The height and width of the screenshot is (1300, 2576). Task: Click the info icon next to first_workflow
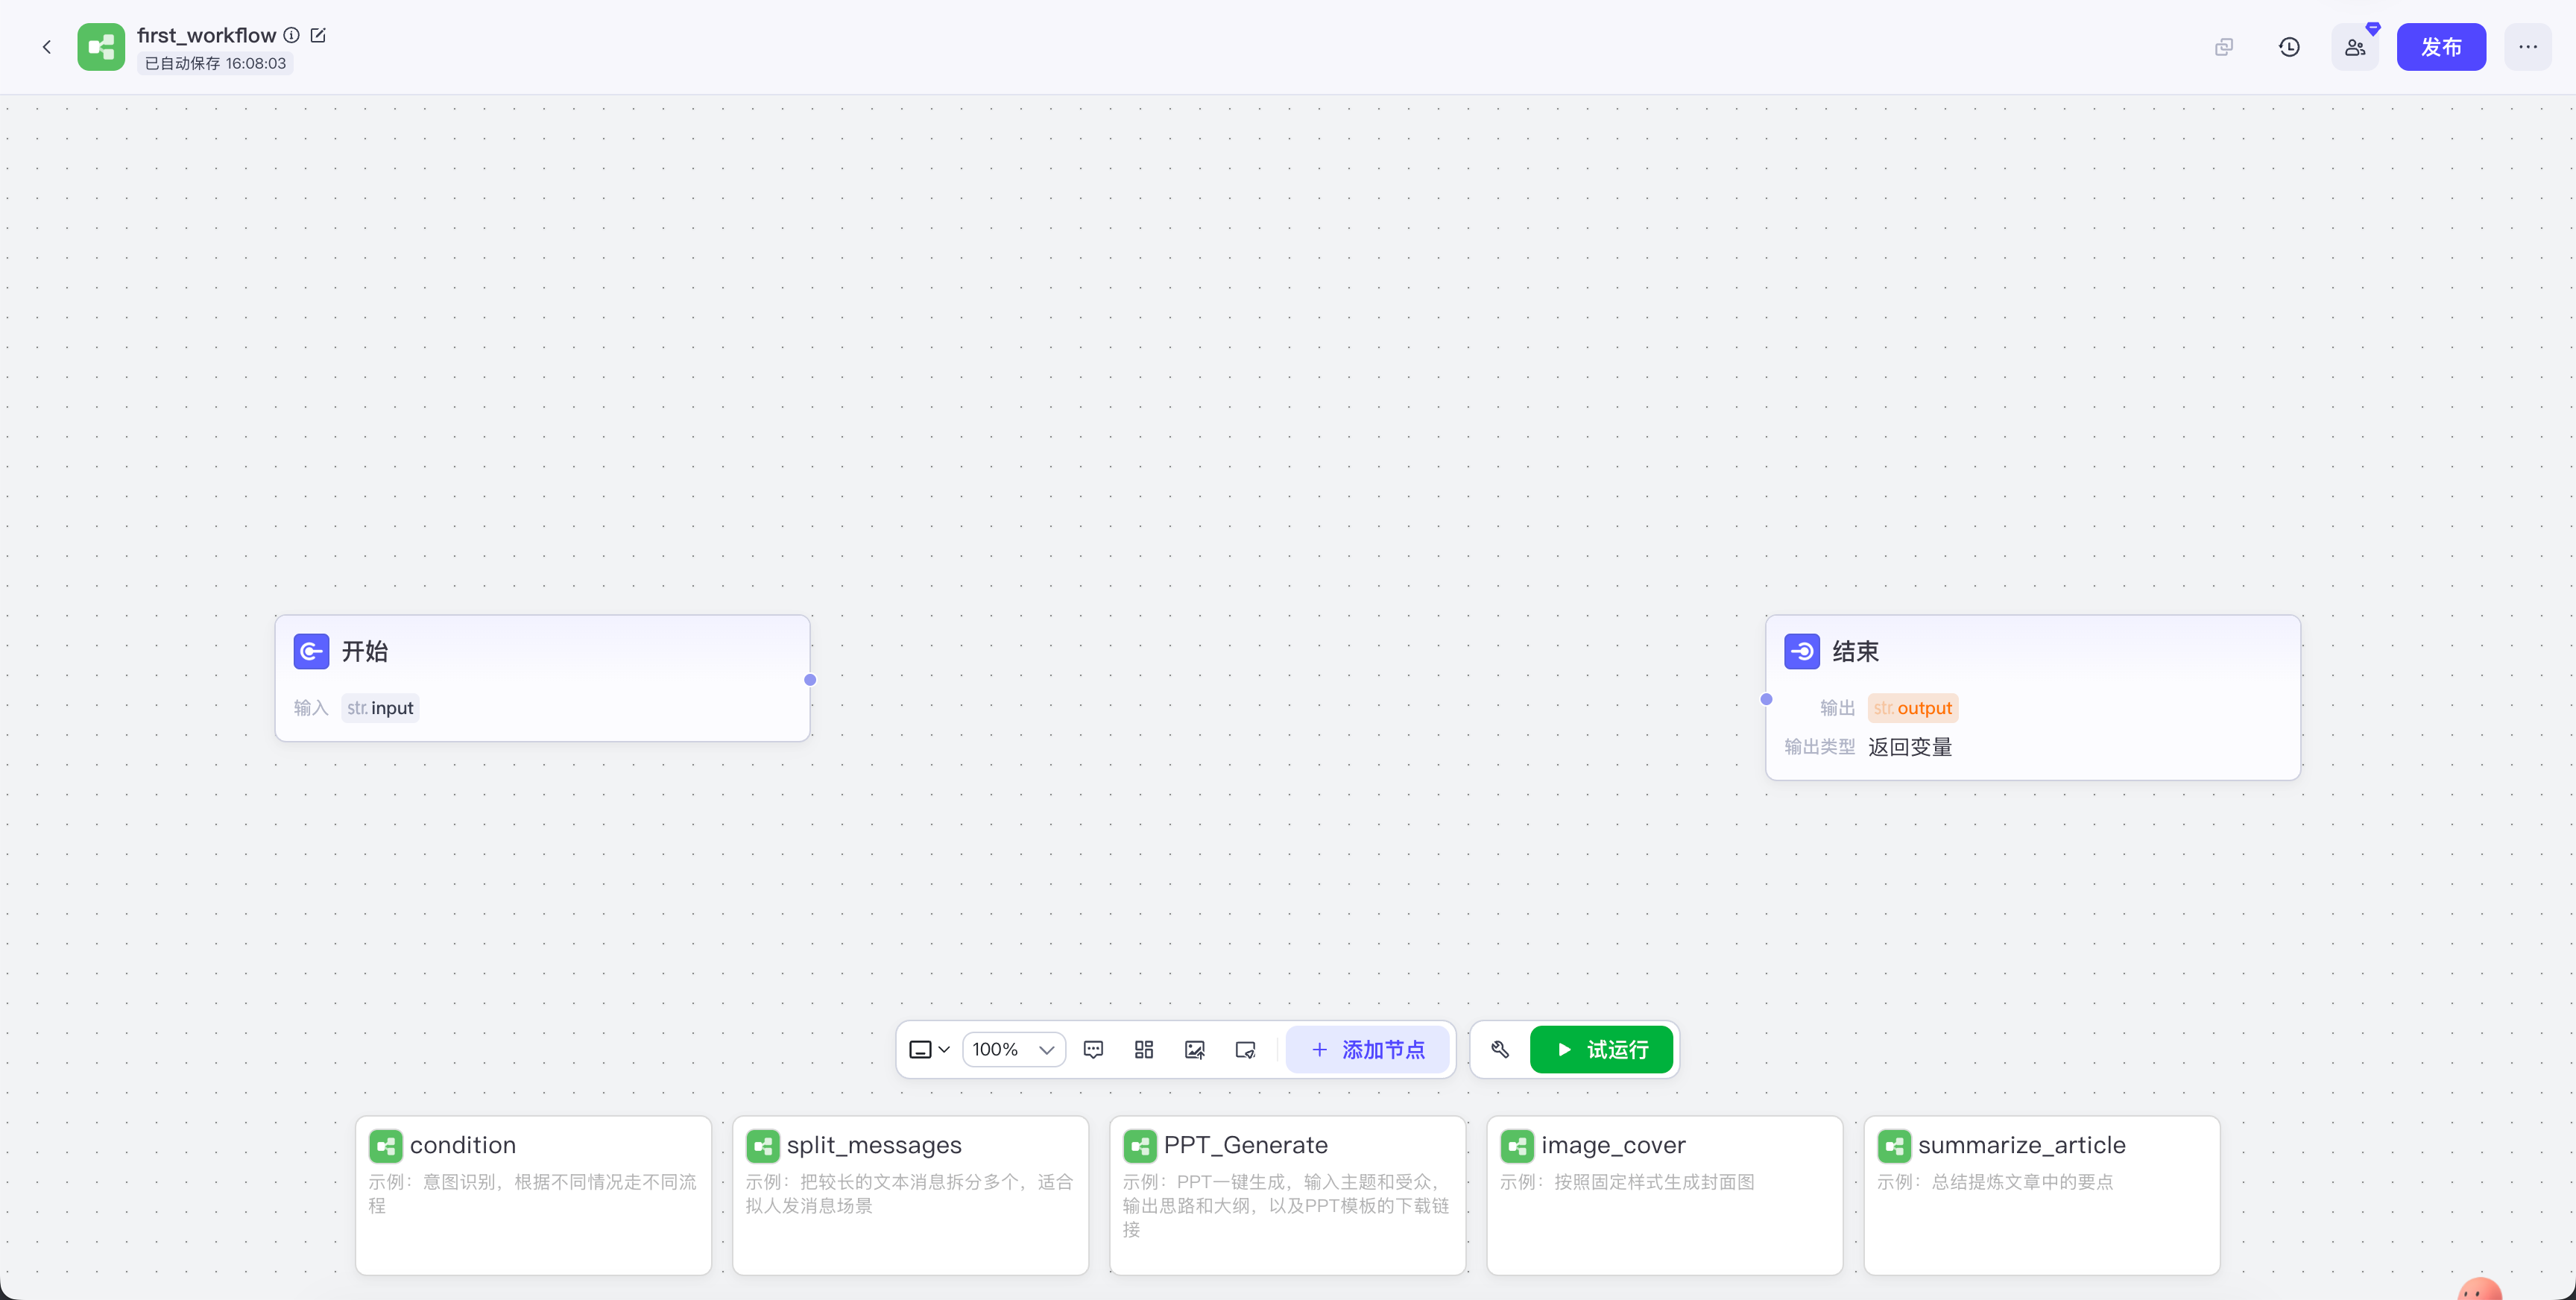[291, 35]
